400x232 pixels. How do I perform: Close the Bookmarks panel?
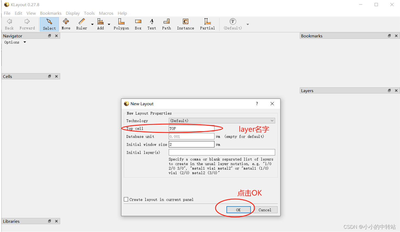[396, 36]
